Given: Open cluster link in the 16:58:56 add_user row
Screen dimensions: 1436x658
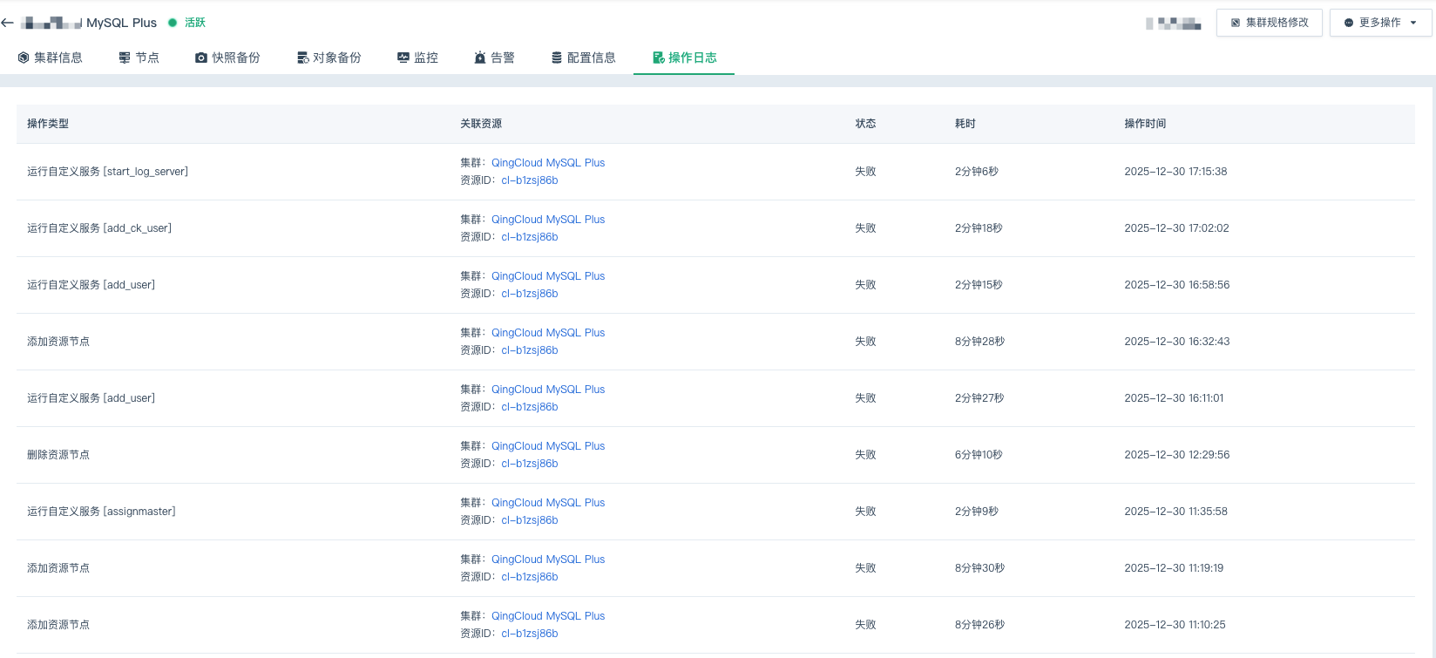Looking at the screenshot, I should 548,276.
